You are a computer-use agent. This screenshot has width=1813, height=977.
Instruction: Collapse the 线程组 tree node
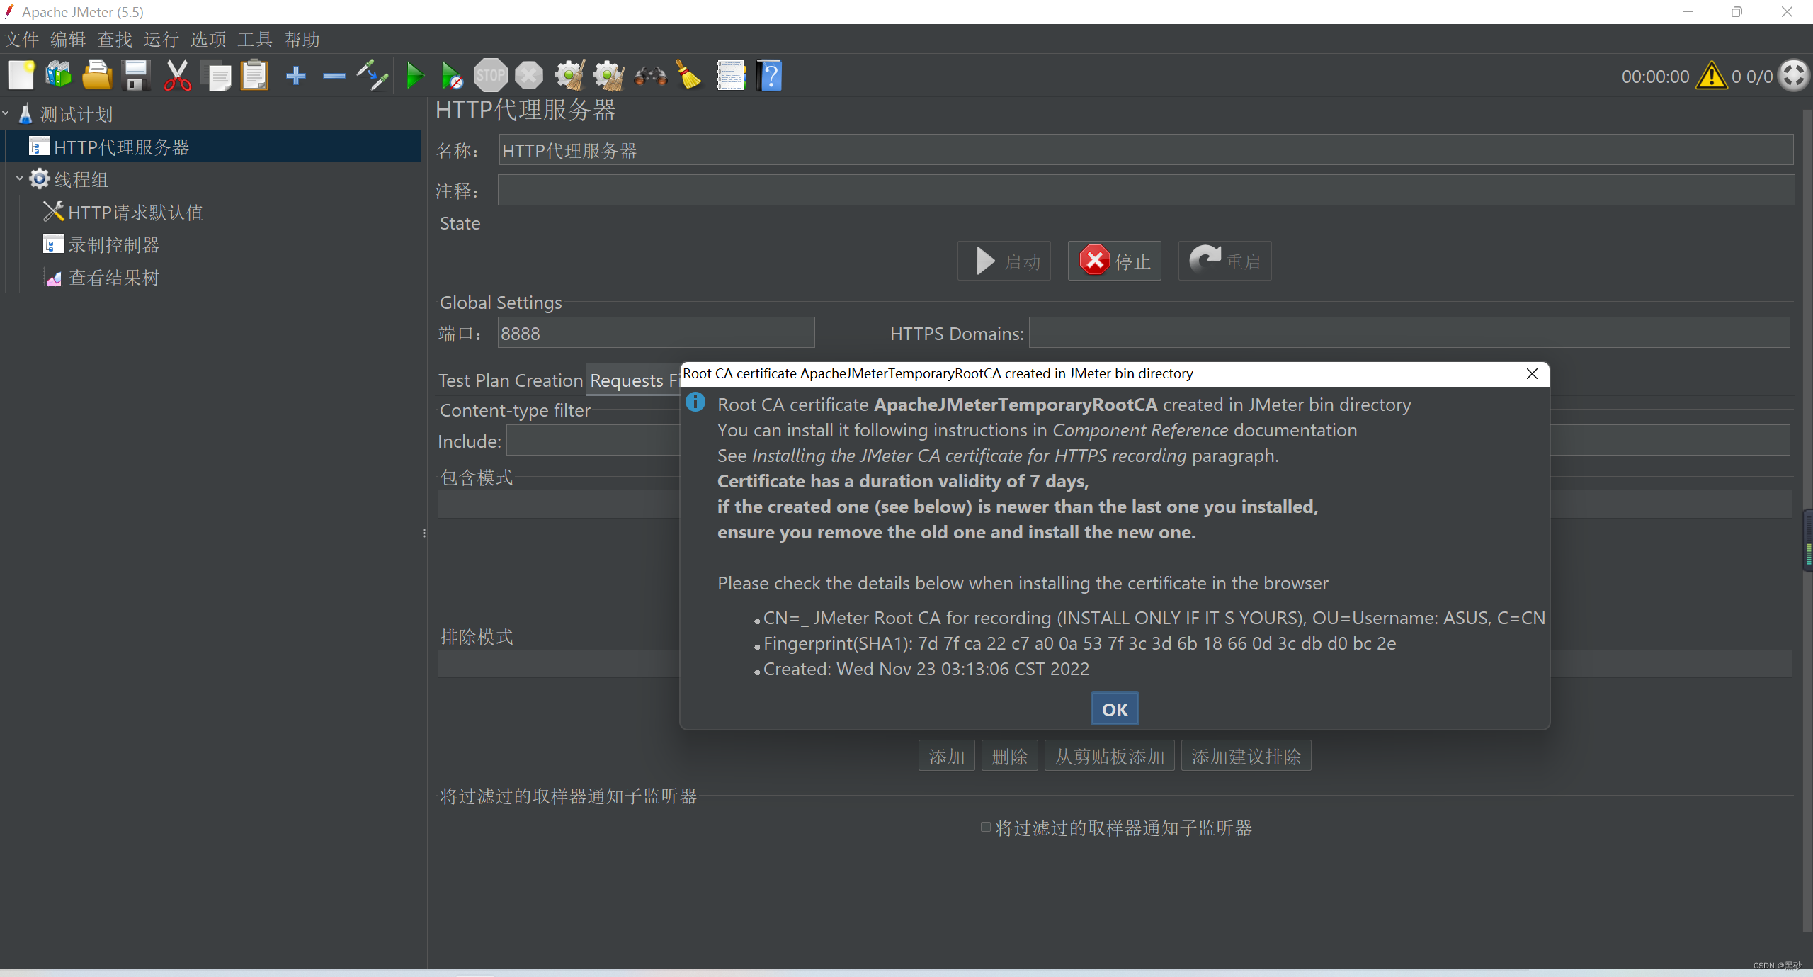20,179
